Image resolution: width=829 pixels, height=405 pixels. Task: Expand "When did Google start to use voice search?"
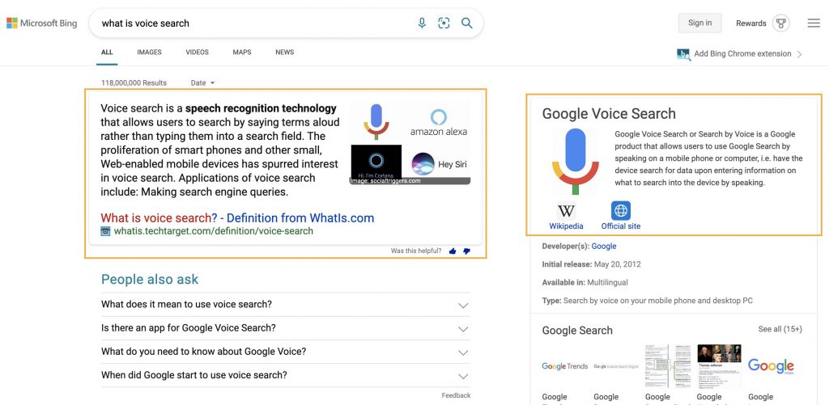click(286, 375)
